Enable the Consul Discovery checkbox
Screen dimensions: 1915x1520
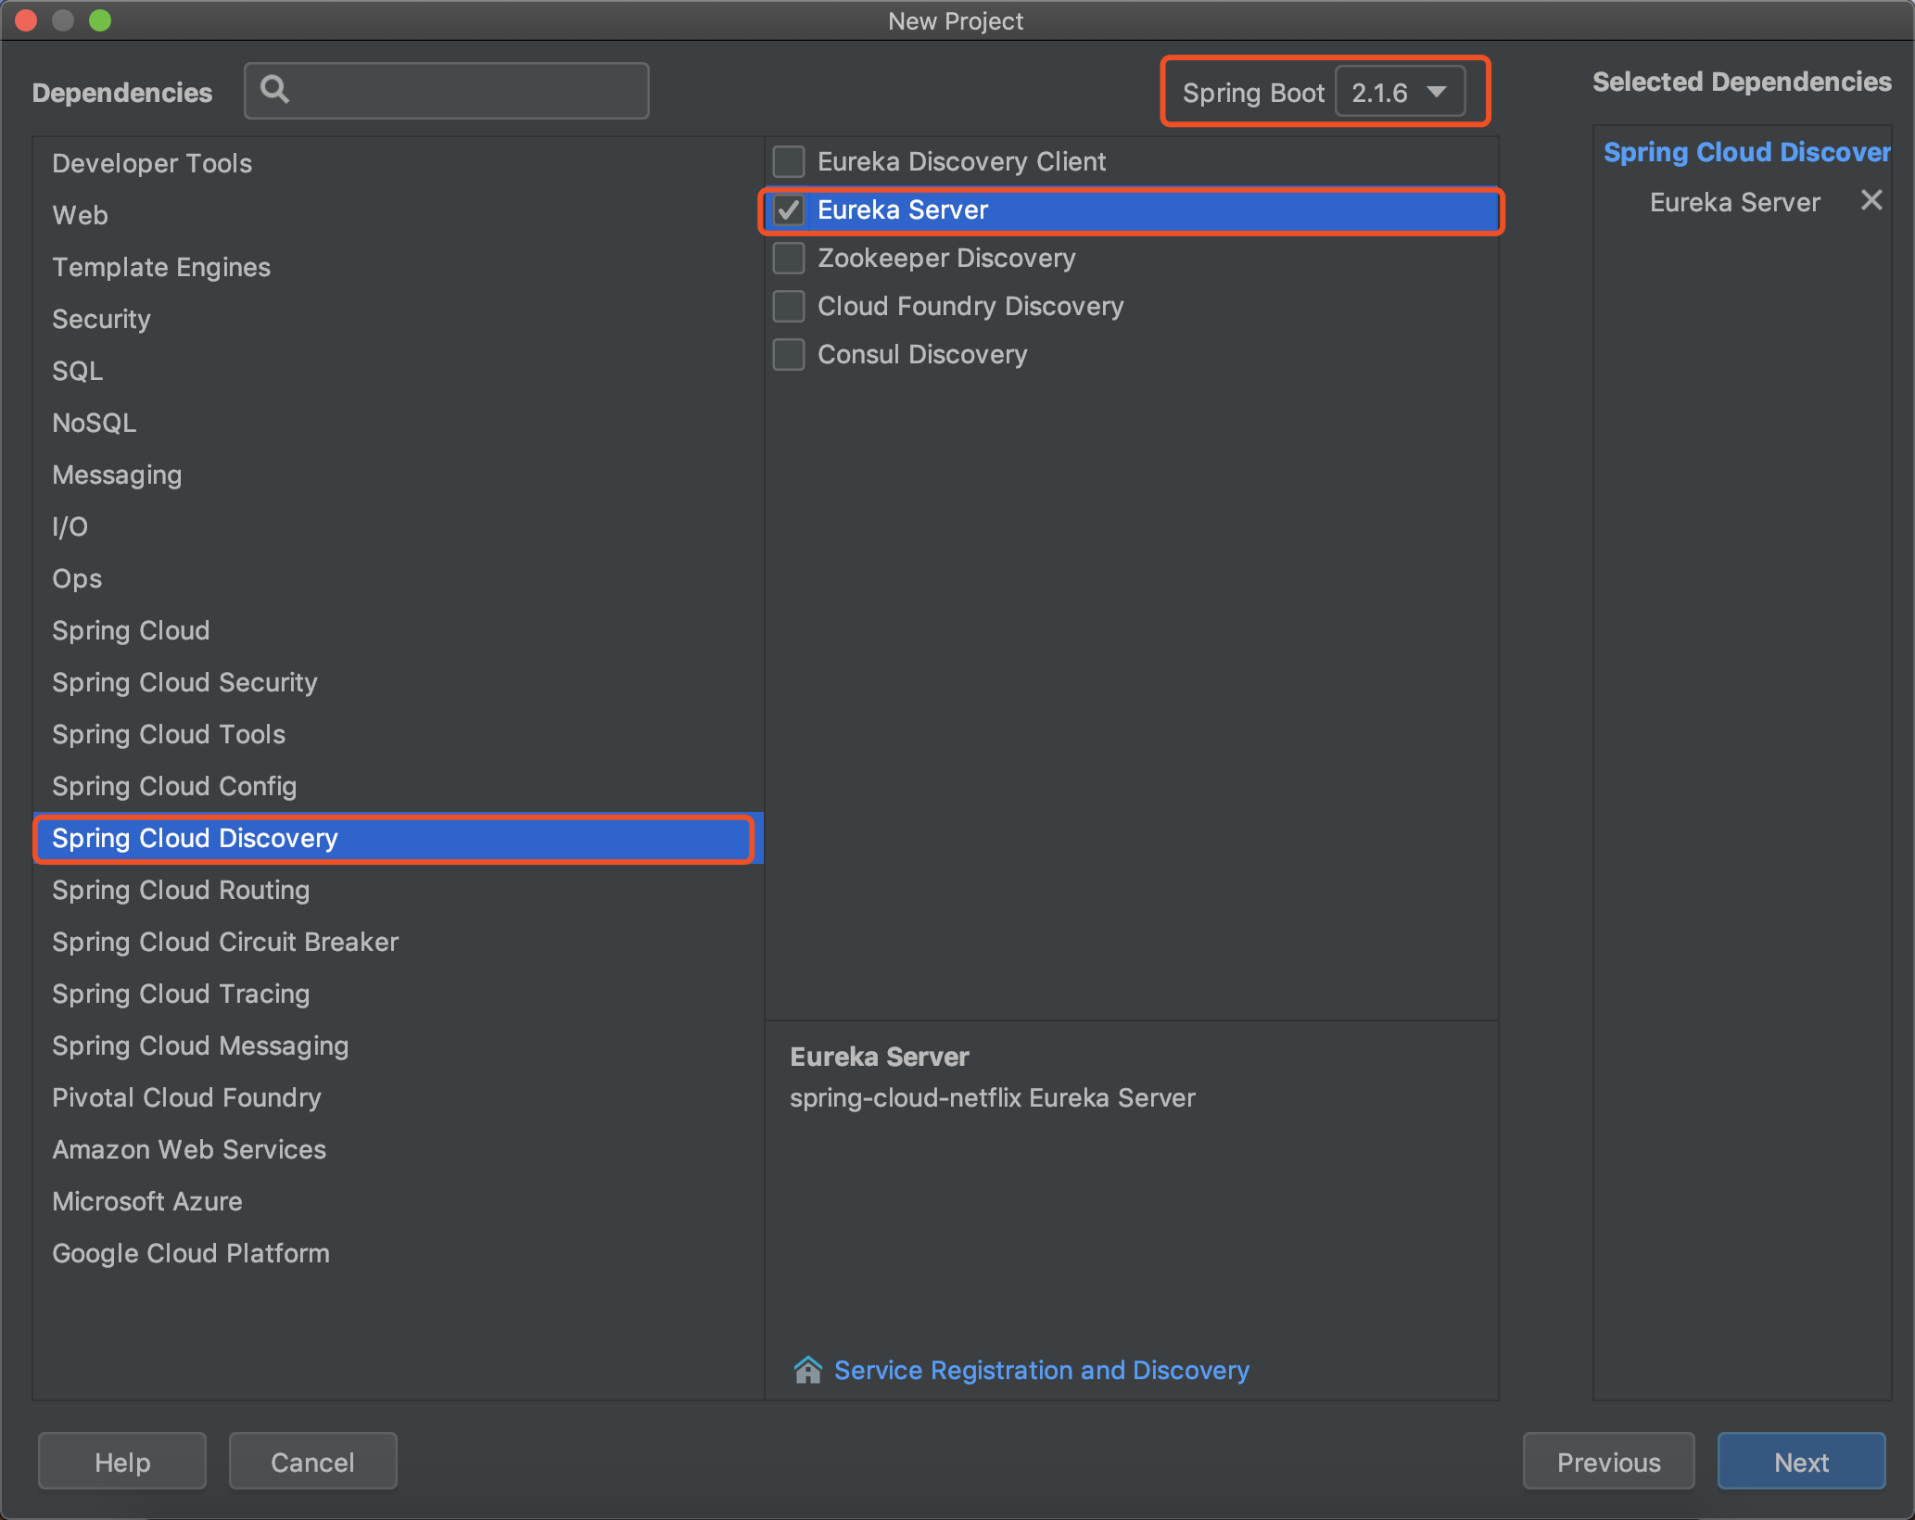(789, 354)
